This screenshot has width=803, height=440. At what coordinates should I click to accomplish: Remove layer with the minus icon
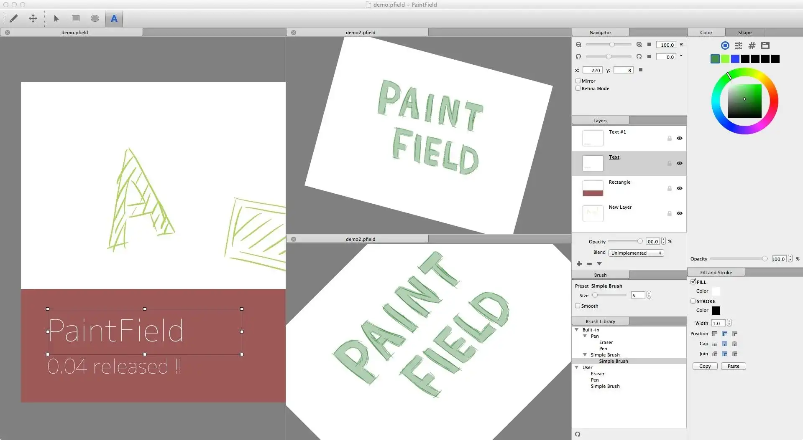point(589,264)
